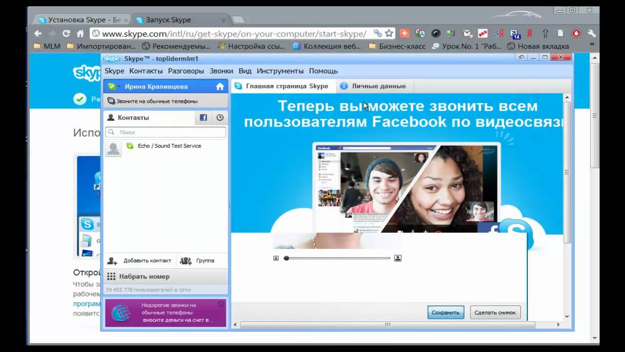Bookmark the page with the star icon
The image size is (625, 352).
[x=389, y=33]
